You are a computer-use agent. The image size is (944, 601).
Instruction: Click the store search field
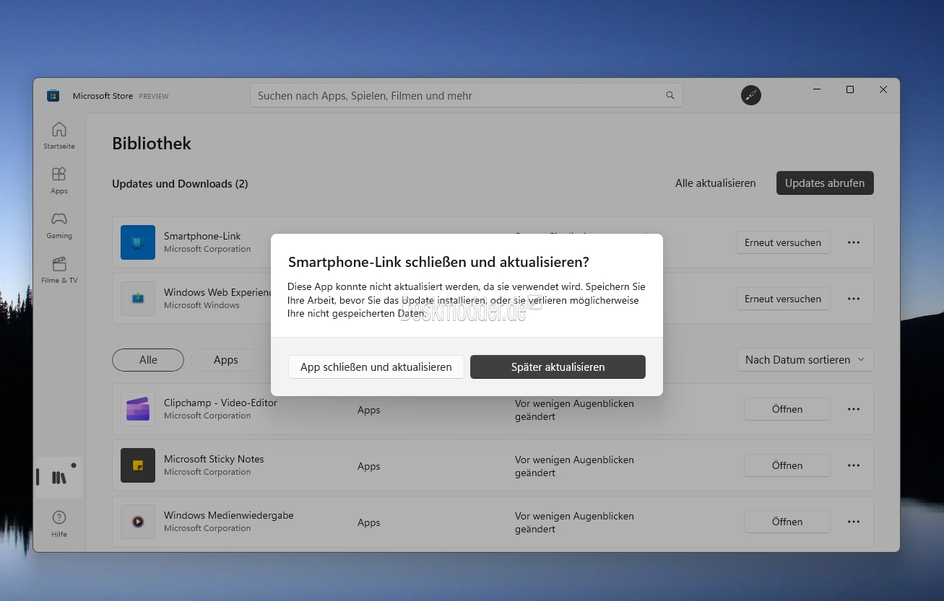point(466,95)
